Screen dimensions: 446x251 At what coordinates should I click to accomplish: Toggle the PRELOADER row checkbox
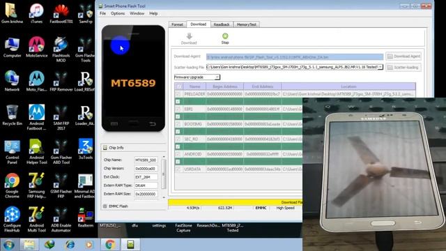(178, 94)
